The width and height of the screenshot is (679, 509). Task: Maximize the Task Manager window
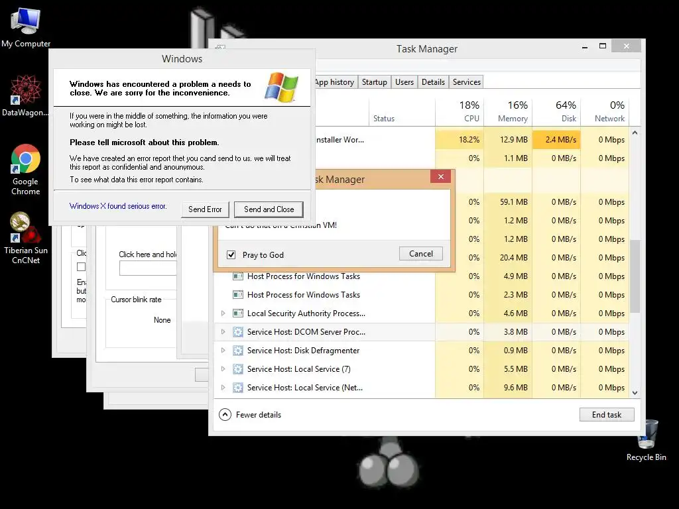pos(602,46)
